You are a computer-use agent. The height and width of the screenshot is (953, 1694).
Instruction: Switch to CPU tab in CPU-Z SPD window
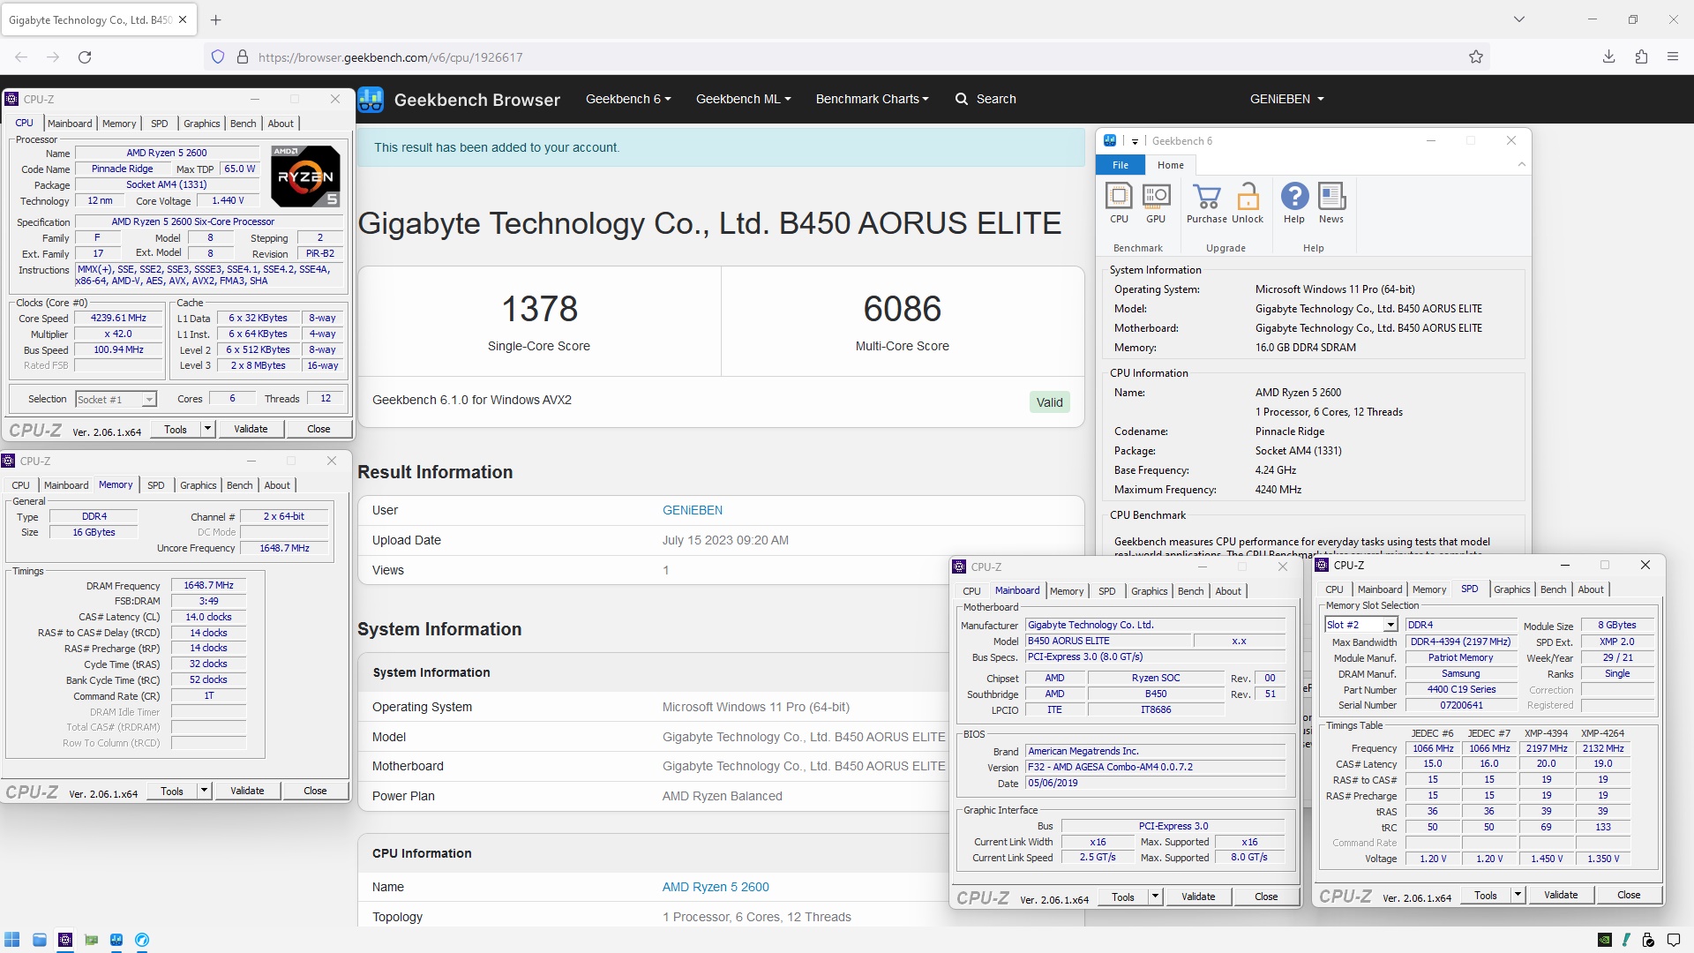tap(1334, 589)
